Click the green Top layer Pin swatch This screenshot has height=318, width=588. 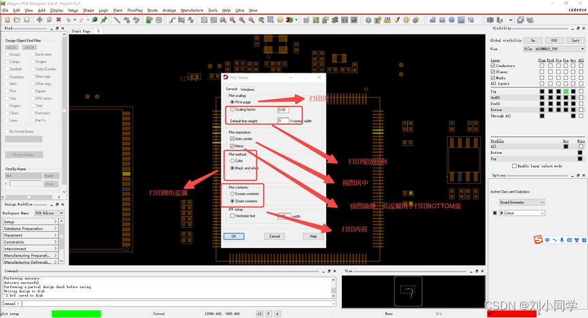click(x=566, y=92)
